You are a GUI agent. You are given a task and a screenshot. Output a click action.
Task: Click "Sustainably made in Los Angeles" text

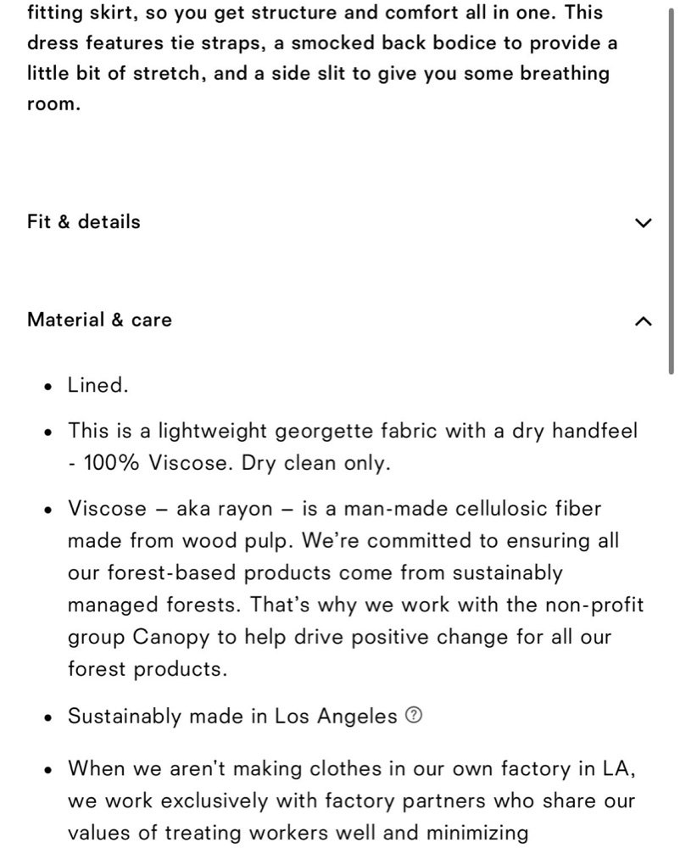(232, 716)
